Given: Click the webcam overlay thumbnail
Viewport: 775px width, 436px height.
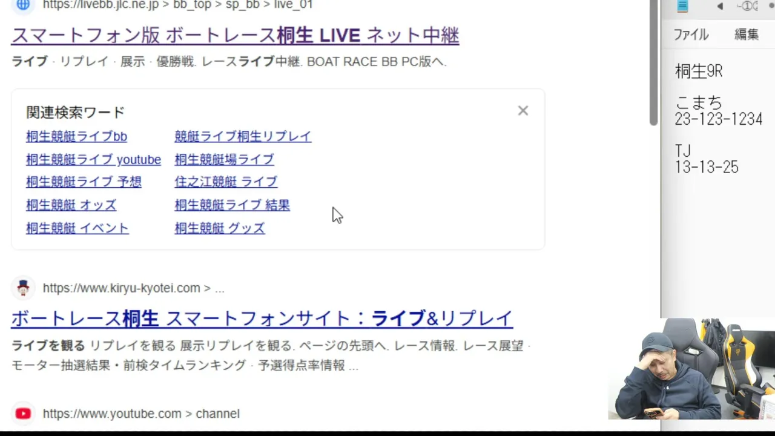Looking at the screenshot, I should tap(691, 369).
